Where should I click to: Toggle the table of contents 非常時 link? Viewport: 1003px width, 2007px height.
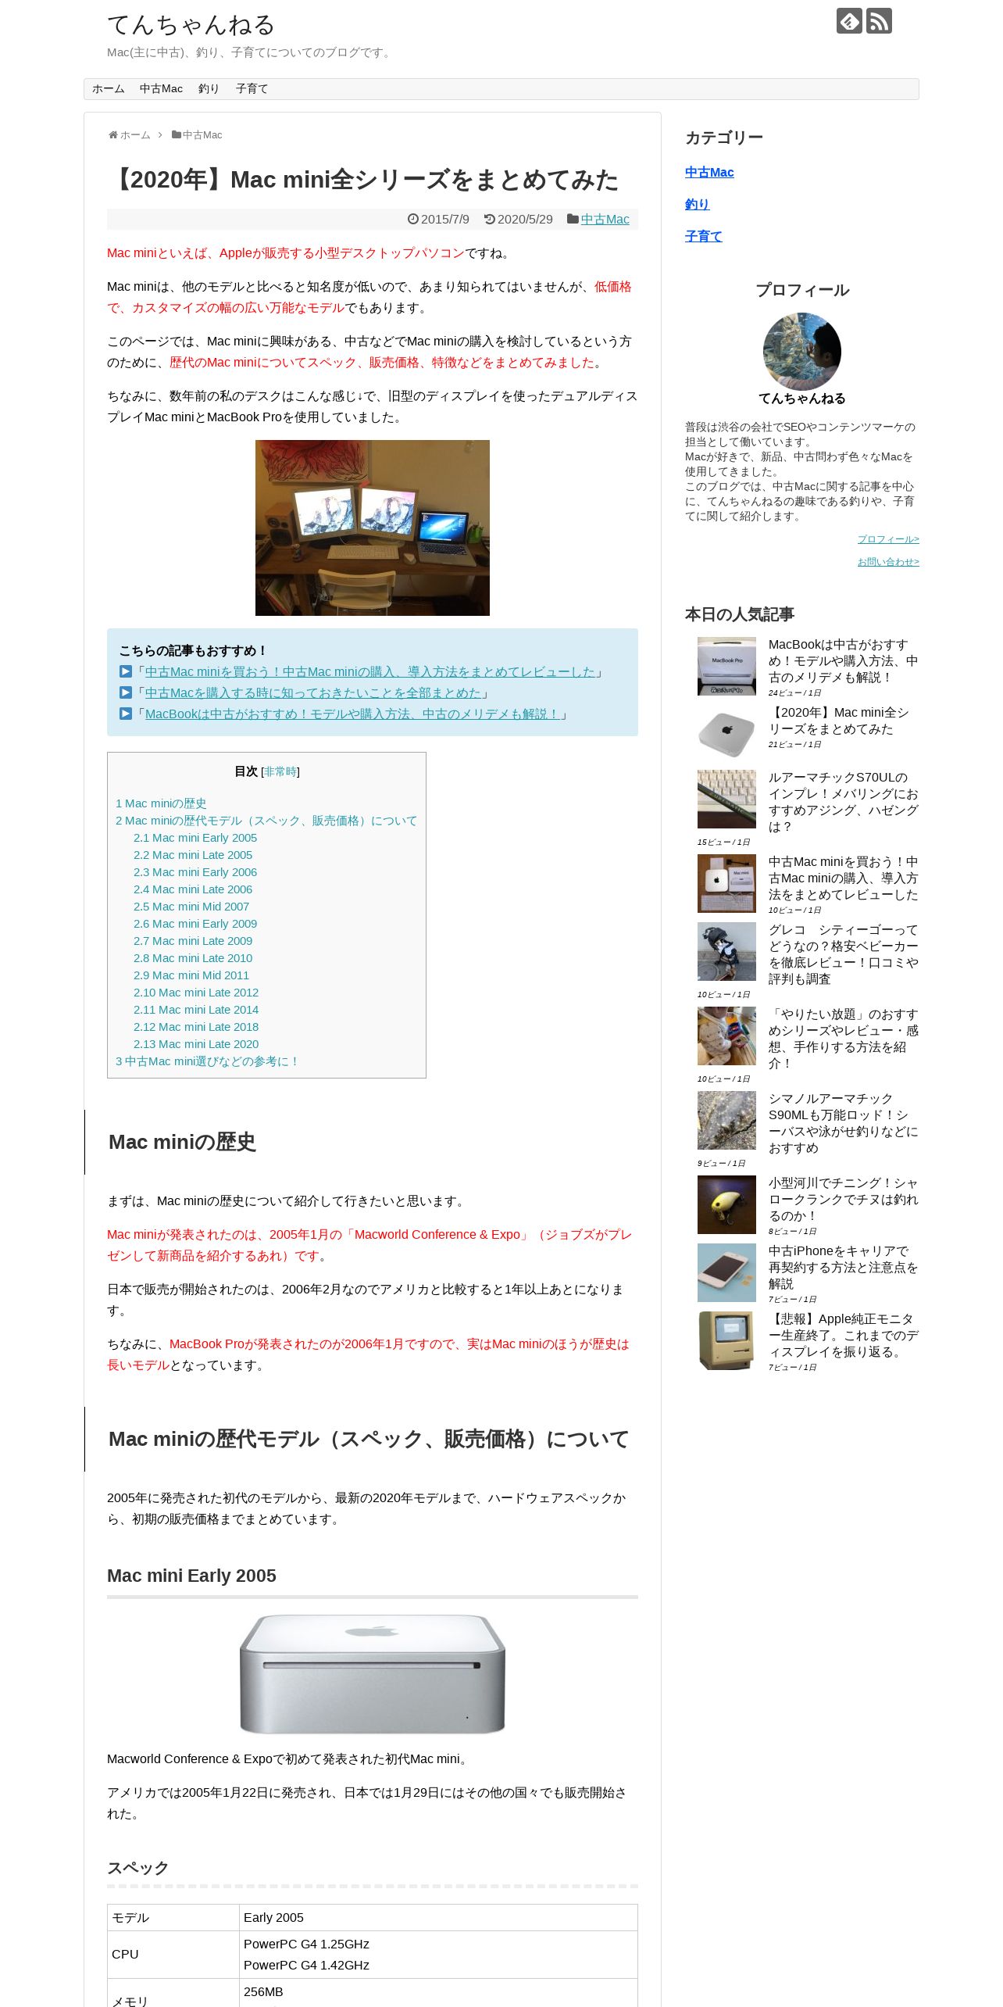click(280, 772)
